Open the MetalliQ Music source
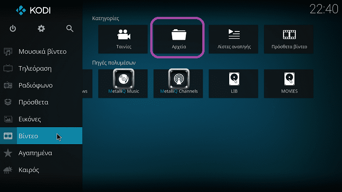The width and height of the screenshot is (342, 192). point(123,84)
